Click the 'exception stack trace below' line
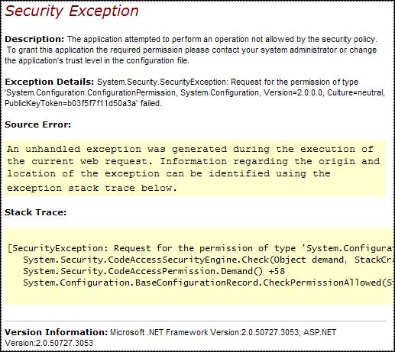Viewport: 395px width, 352px height. pos(92,188)
